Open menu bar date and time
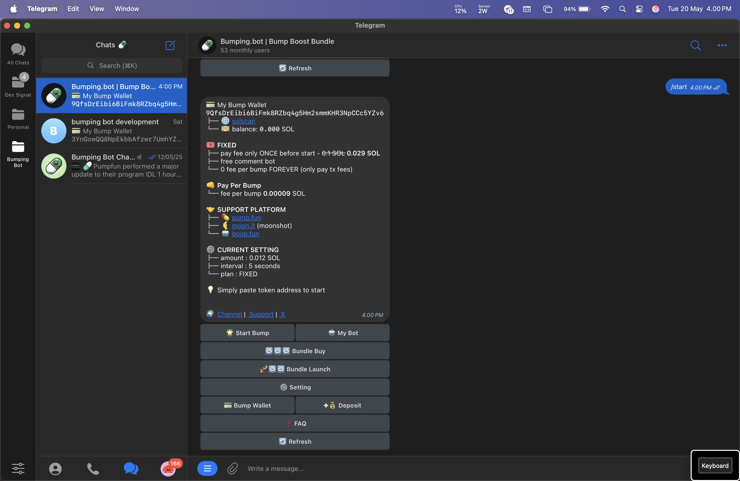Screen dimensions: 740x481 click(x=699, y=9)
